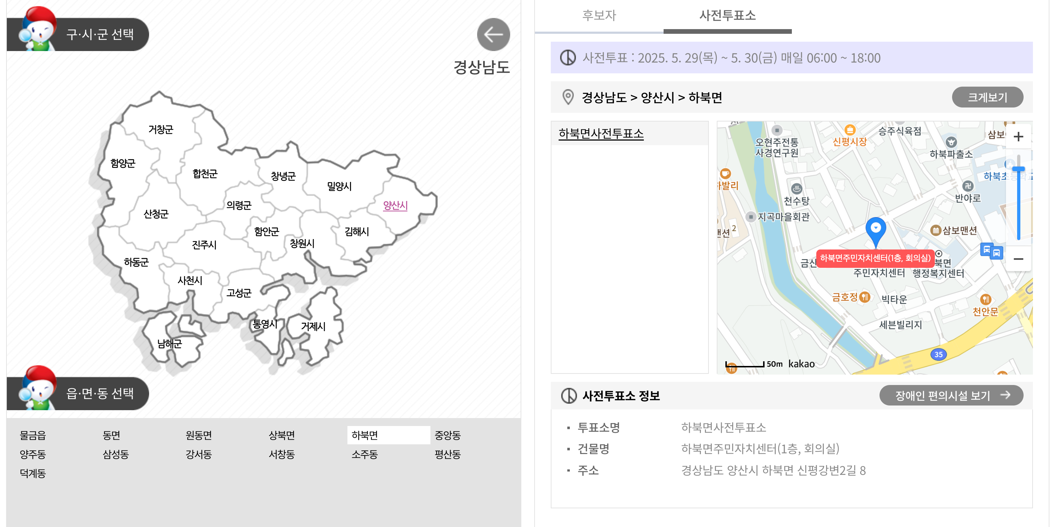Click the 금호정 restaurant icon on map
Screen dimensions: 1057x527
(864, 297)
